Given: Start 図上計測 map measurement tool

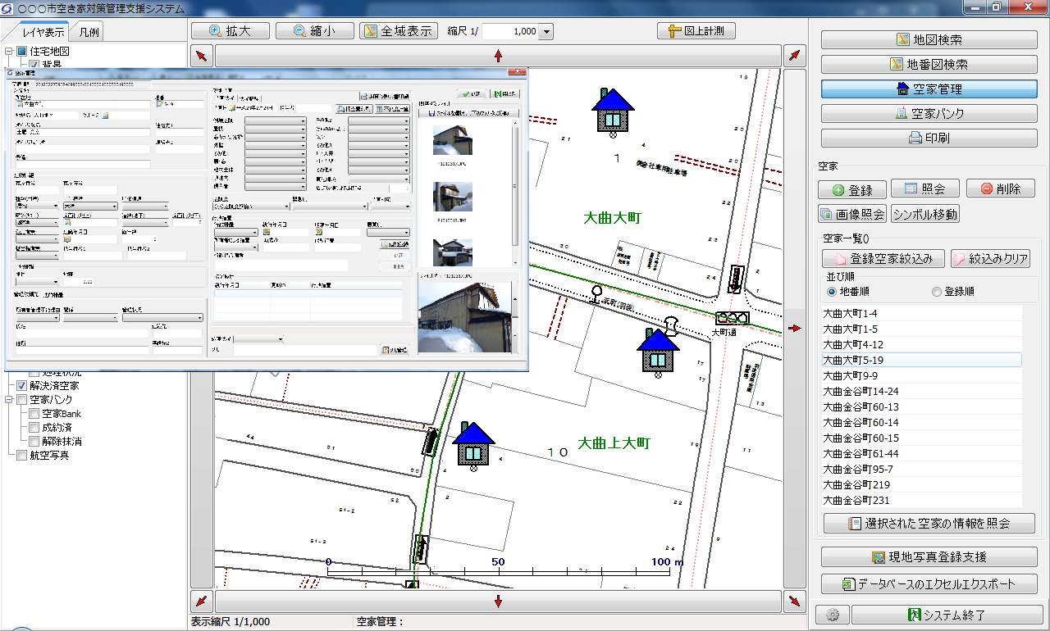Looking at the screenshot, I should 696,31.
